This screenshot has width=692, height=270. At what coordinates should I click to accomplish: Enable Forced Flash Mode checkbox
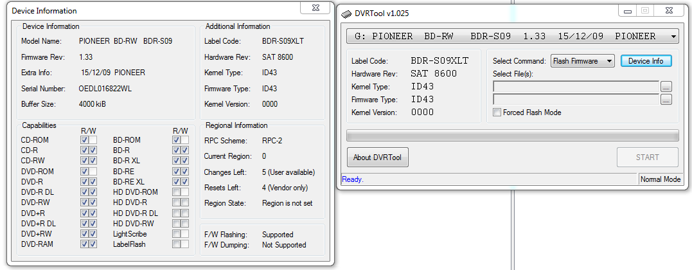click(x=497, y=113)
